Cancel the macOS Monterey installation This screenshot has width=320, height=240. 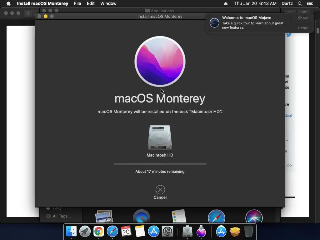click(160, 190)
